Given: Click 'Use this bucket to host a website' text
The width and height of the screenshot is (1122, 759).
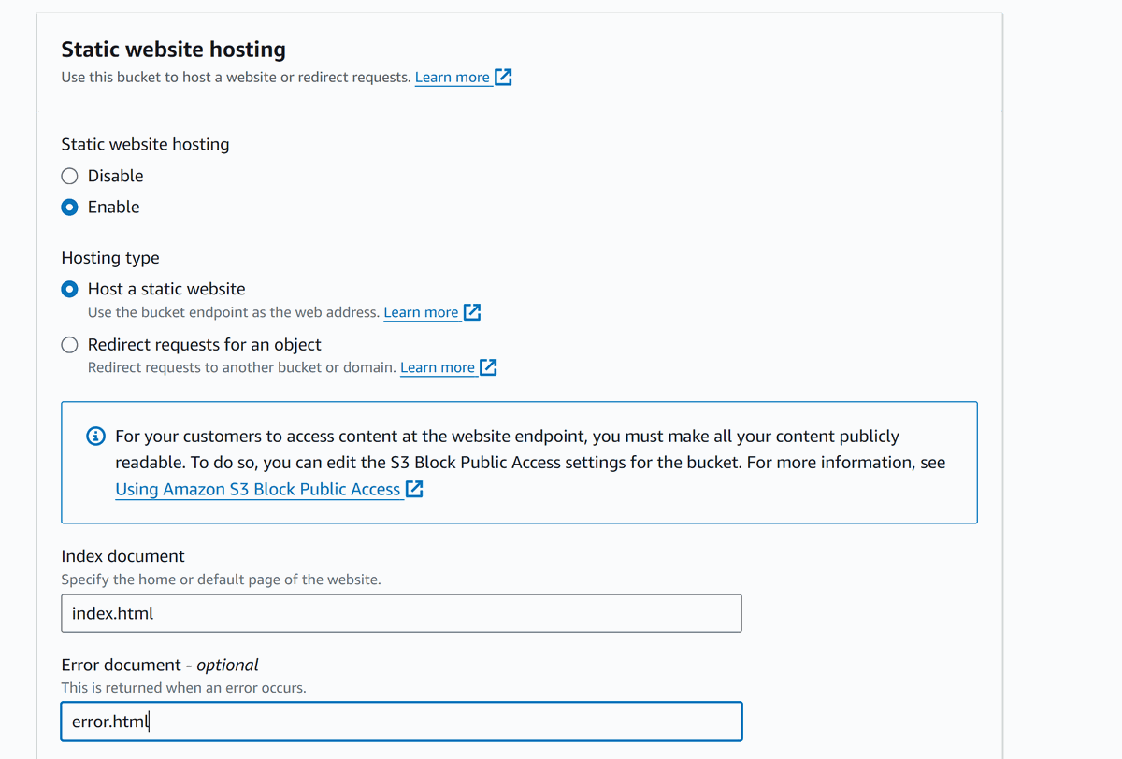Looking at the screenshot, I should pyautogui.click(x=236, y=78).
